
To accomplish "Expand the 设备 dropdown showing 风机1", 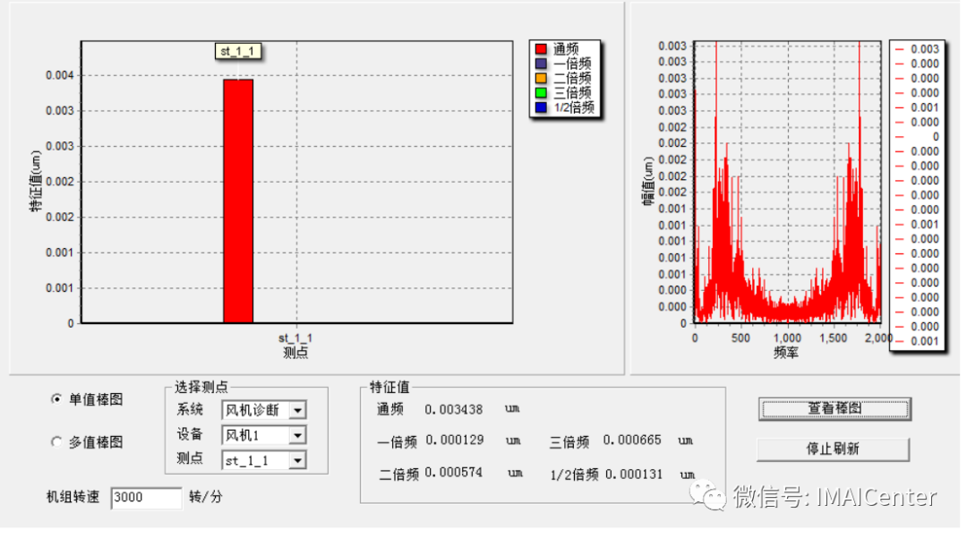I will click(x=297, y=435).
